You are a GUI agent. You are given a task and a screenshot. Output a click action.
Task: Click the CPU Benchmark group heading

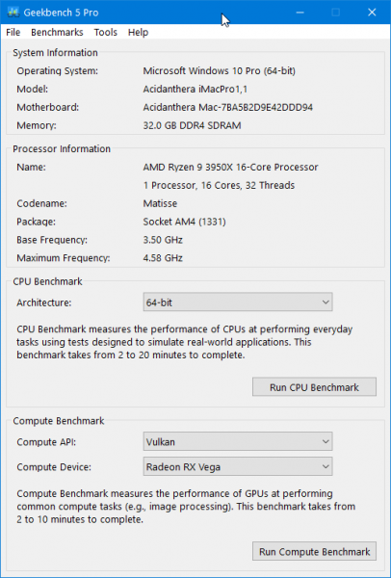coord(47,281)
